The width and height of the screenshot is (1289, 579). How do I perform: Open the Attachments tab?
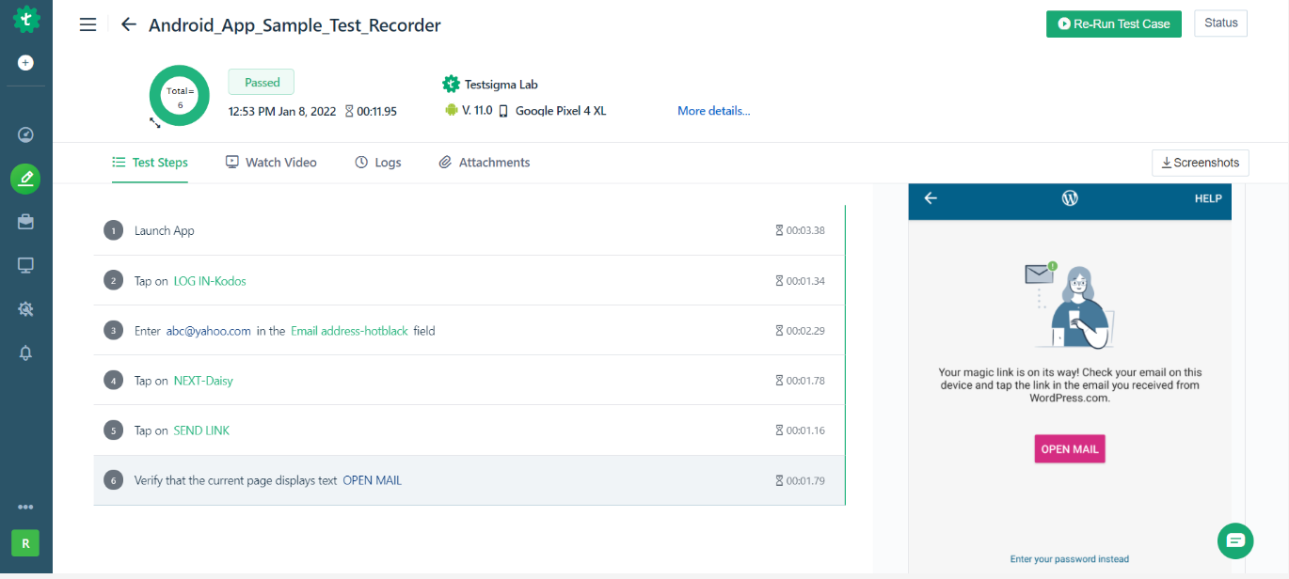pos(485,163)
